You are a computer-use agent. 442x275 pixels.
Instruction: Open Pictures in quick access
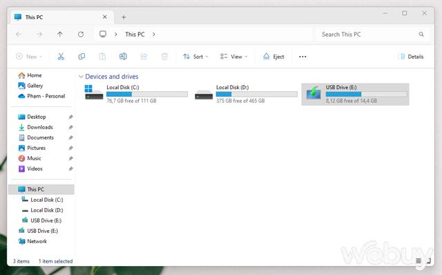32,148
